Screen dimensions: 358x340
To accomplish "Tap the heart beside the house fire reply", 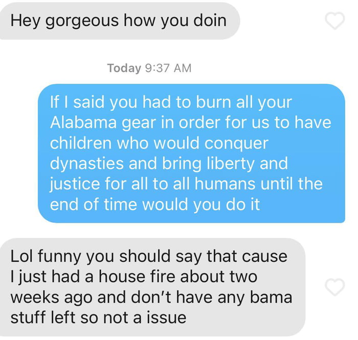I will point(334,287).
